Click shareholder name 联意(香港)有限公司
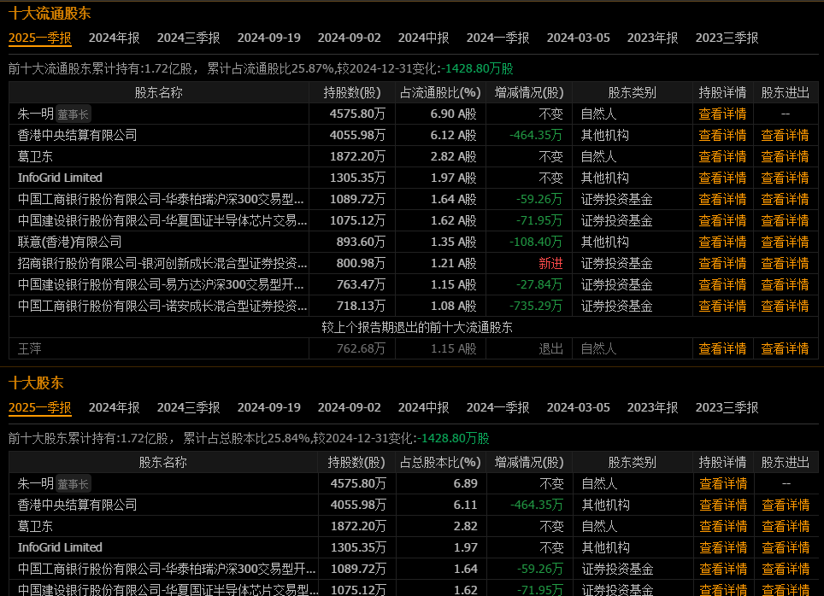This screenshot has width=824, height=596. point(69,242)
